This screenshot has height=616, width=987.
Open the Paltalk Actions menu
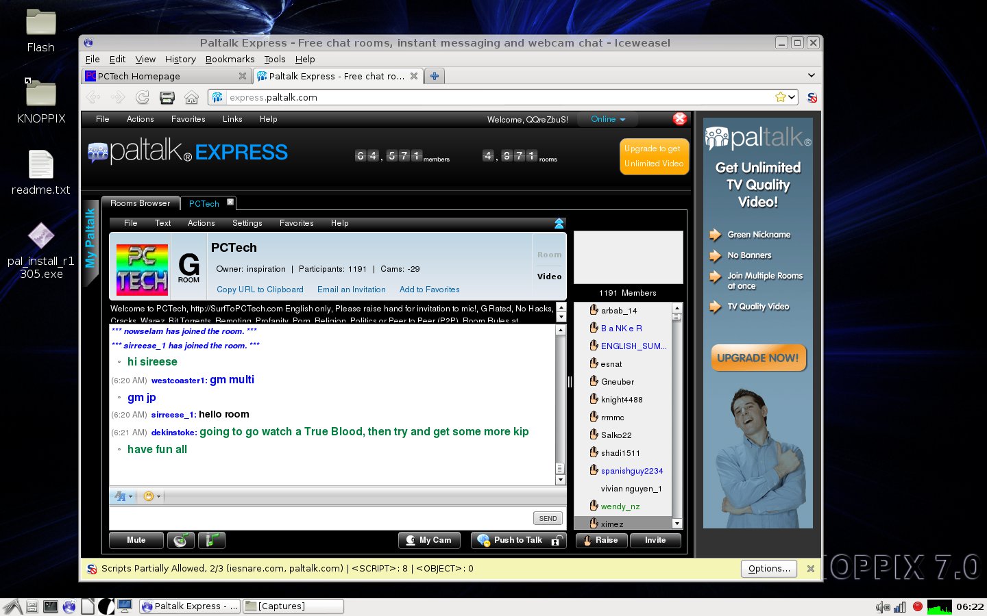click(140, 119)
